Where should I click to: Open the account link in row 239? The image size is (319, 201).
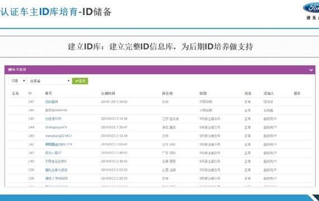coord(56,170)
